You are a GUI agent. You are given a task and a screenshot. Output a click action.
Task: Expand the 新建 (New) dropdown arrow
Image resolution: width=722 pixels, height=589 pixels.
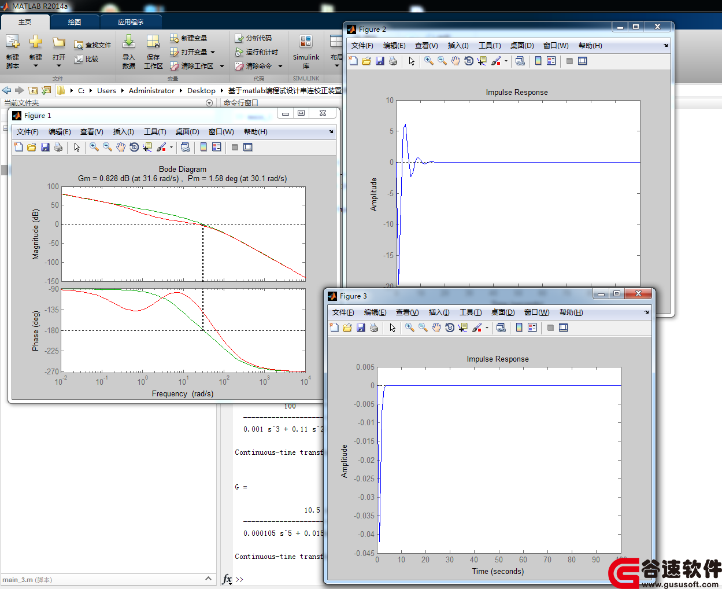(36, 65)
